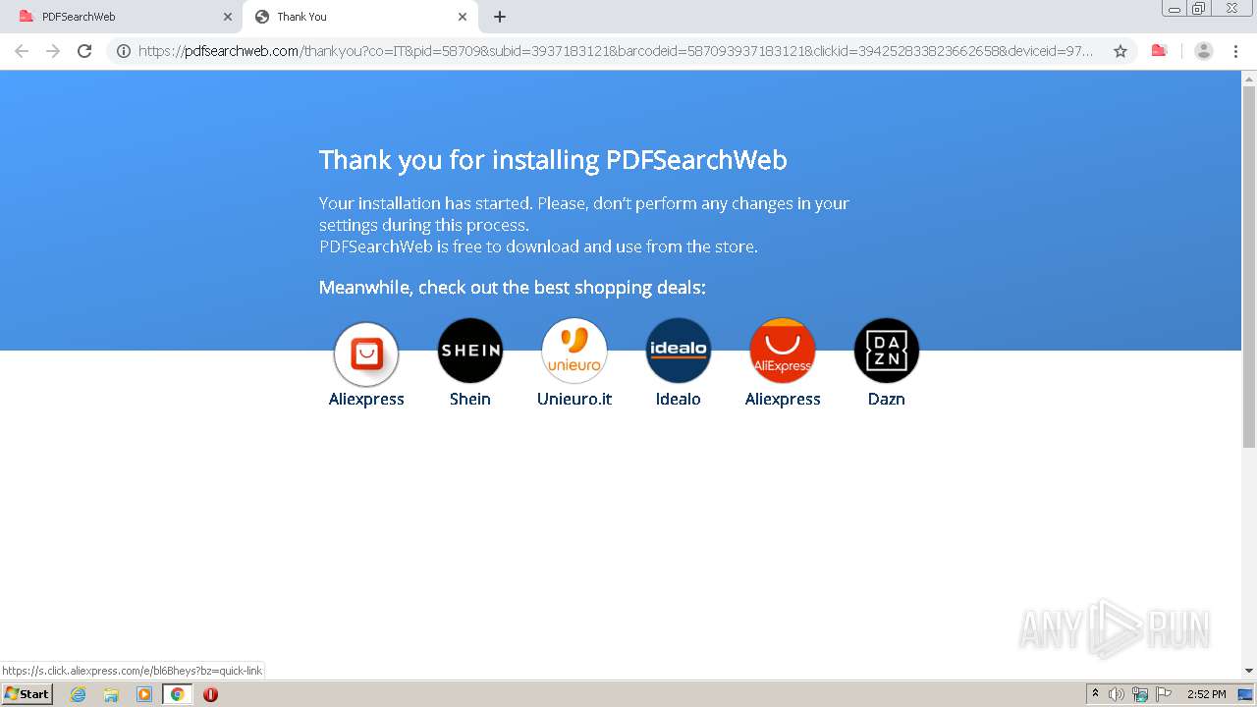This screenshot has height=707, width=1257.
Task: Open the Chrome three-dot menu
Action: 1236,51
